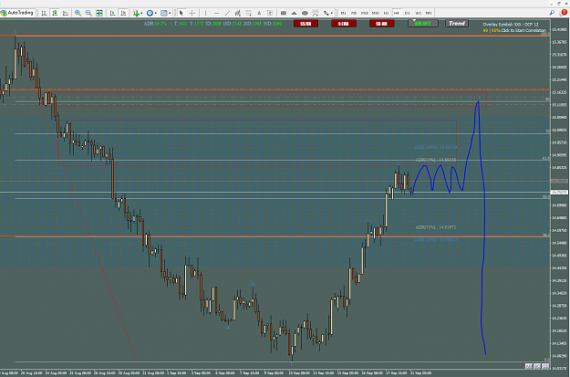Click 'Click to Start Correlation' text
Image resolution: width=570 pixels, height=377 pixels.
tap(523, 30)
